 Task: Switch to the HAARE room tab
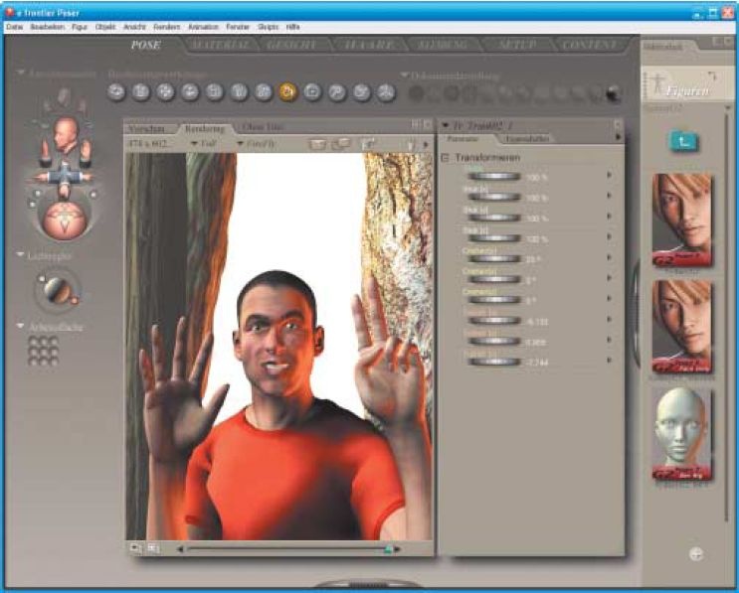pyautogui.click(x=369, y=45)
